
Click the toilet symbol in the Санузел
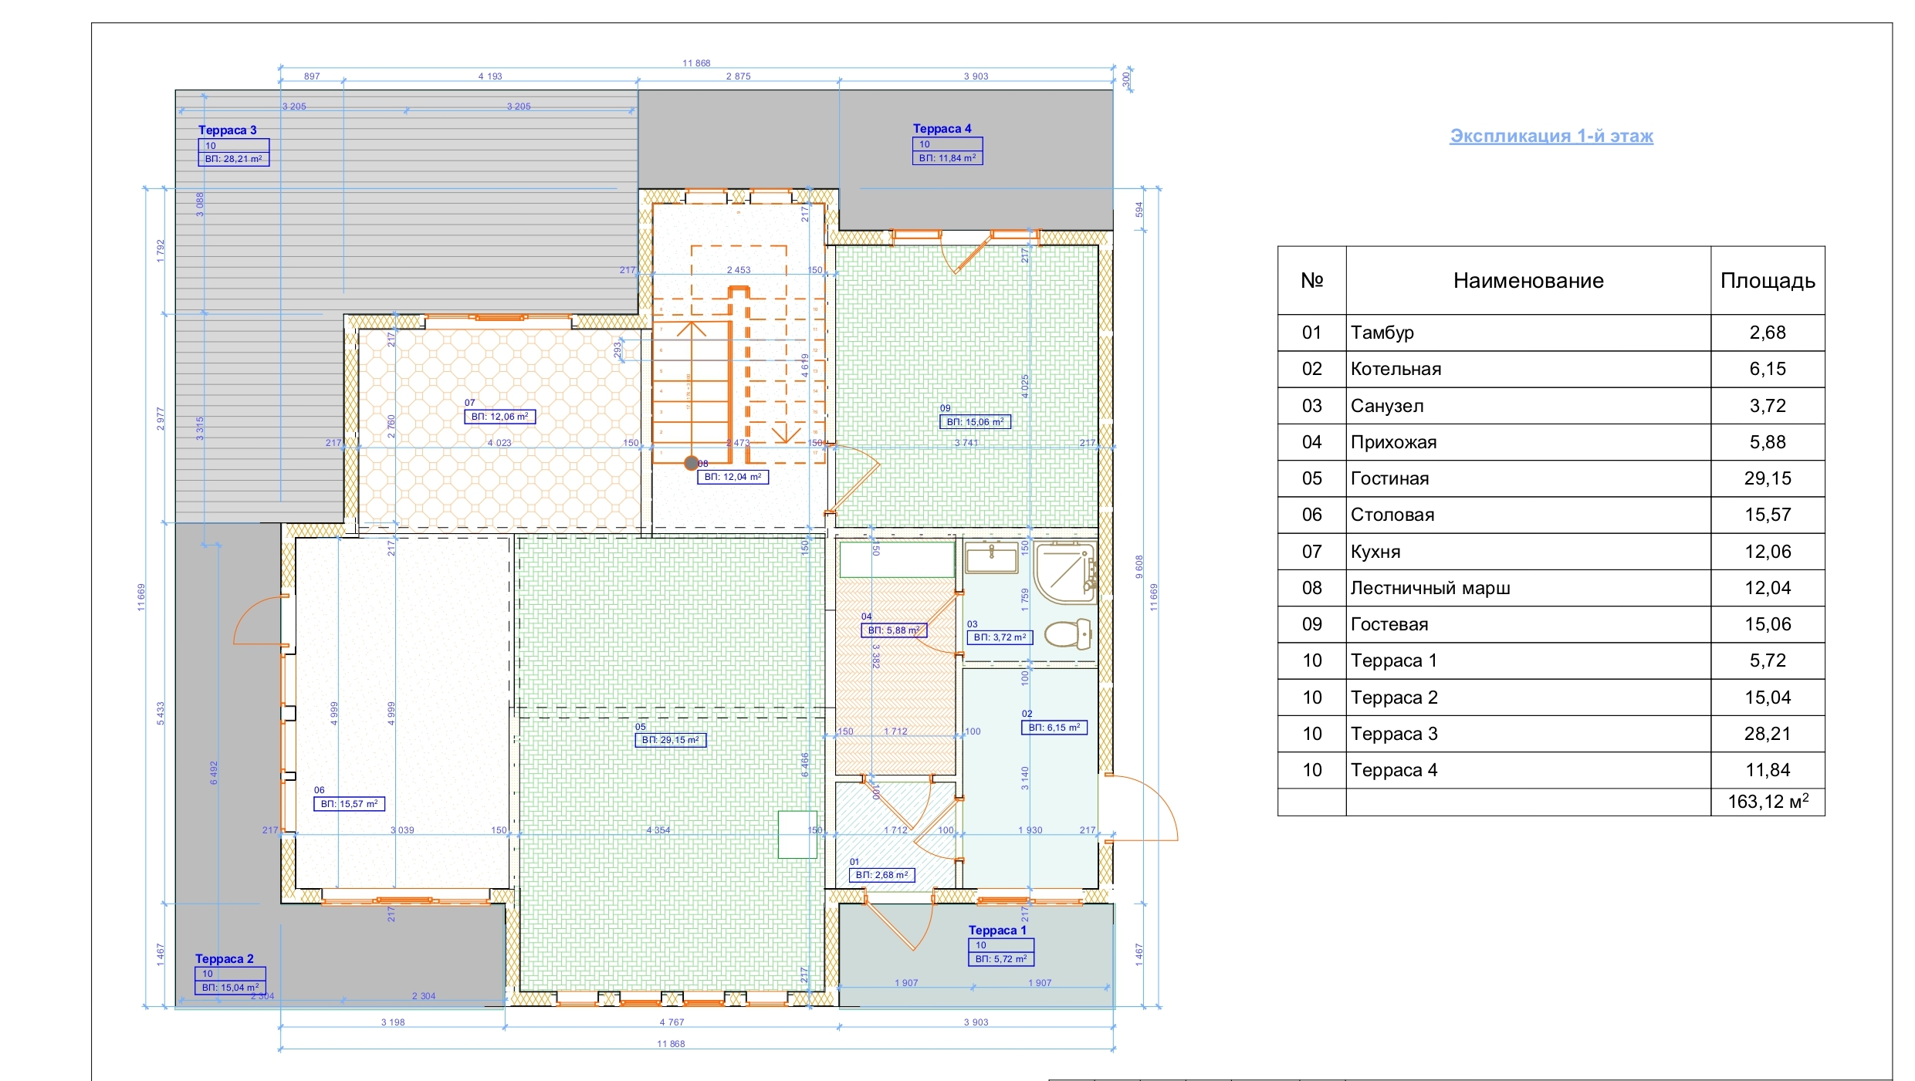tap(1068, 634)
